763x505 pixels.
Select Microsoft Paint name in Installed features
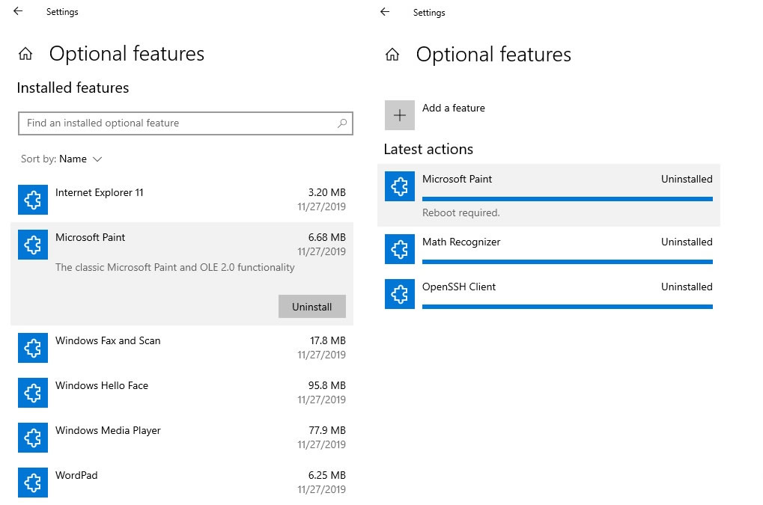[x=90, y=237]
